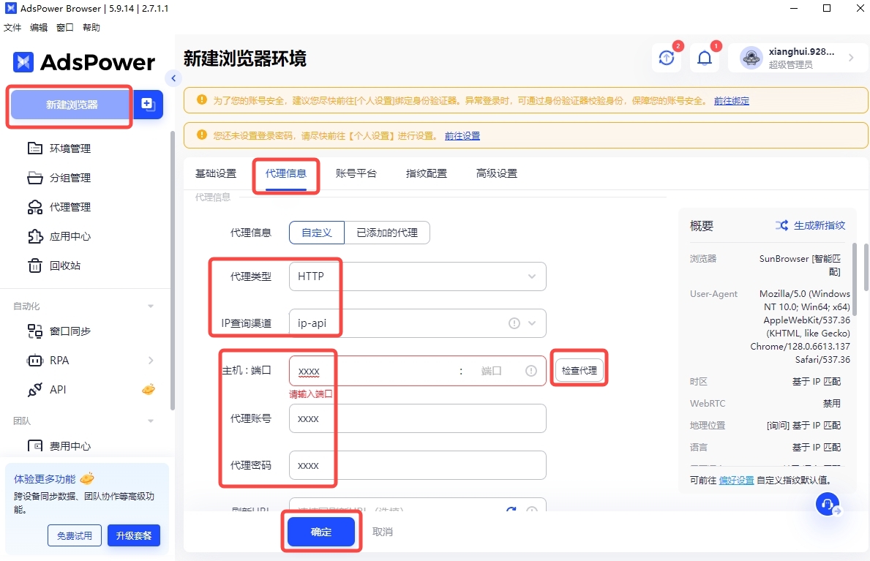Collapse the sidebar with the arrow icon
This screenshot has height=561, width=870.
pos(173,78)
